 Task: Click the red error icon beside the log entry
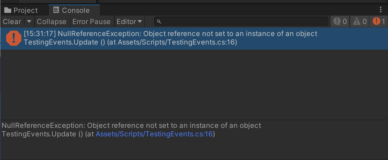tap(14, 38)
